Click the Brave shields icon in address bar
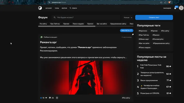The width and height of the screenshot is (184, 103). [x=169, y=2]
